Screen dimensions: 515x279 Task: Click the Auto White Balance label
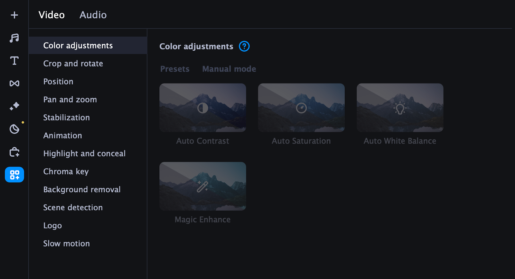[x=400, y=141]
